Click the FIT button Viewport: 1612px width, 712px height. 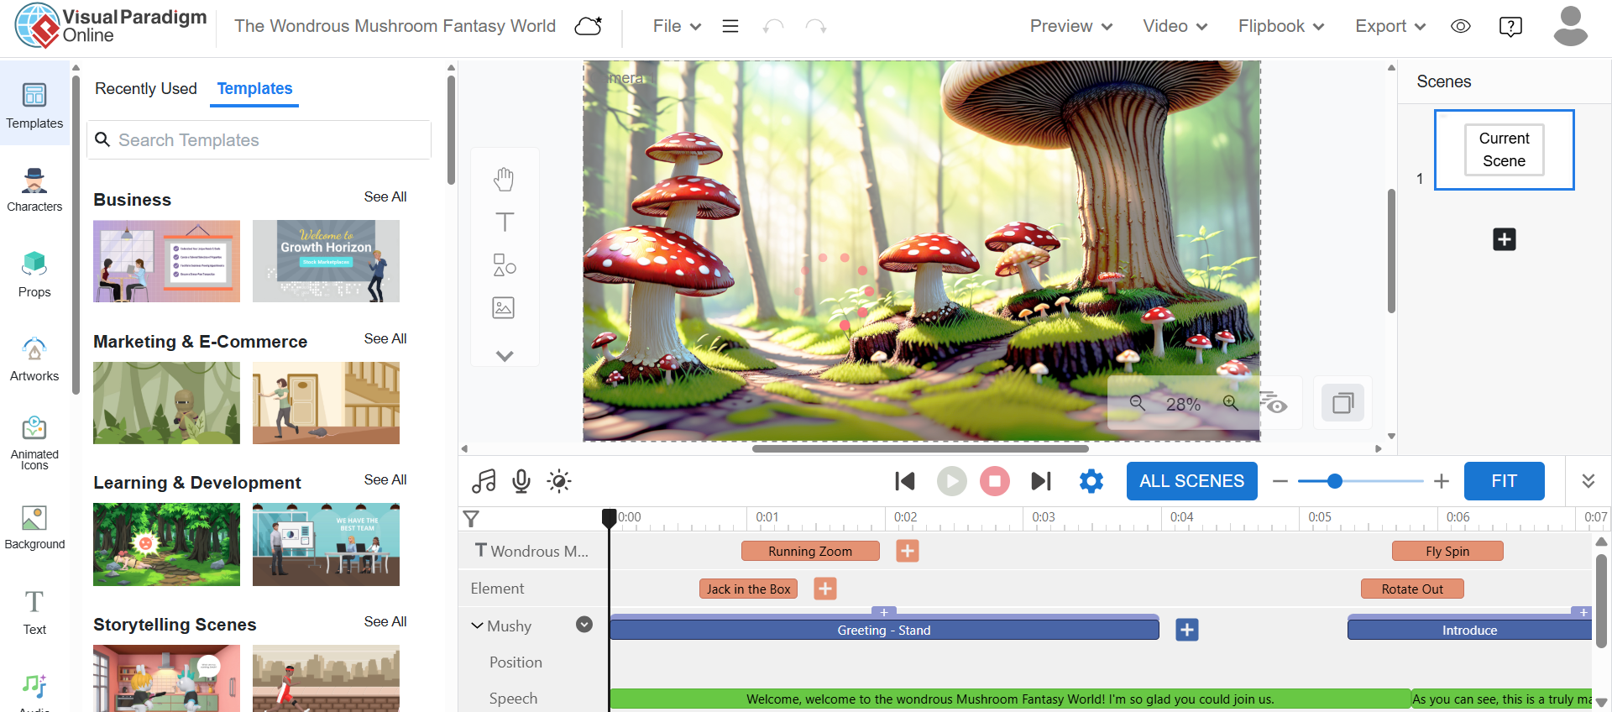click(1504, 481)
